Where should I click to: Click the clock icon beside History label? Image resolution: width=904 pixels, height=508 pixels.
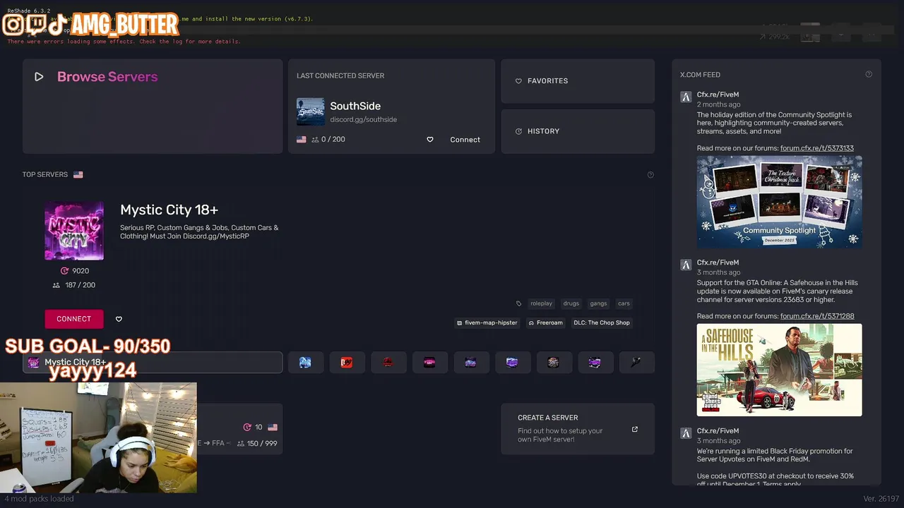[x=518, y=131]
